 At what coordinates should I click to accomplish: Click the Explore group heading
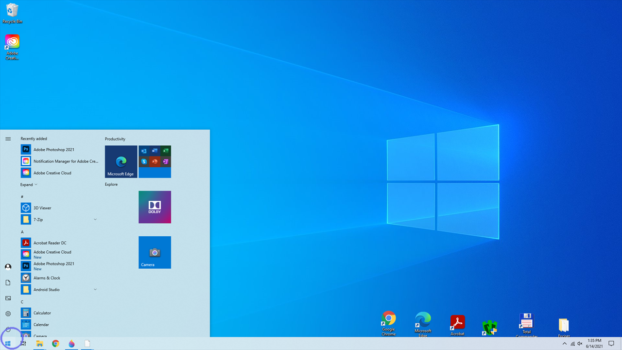[111, 184]
